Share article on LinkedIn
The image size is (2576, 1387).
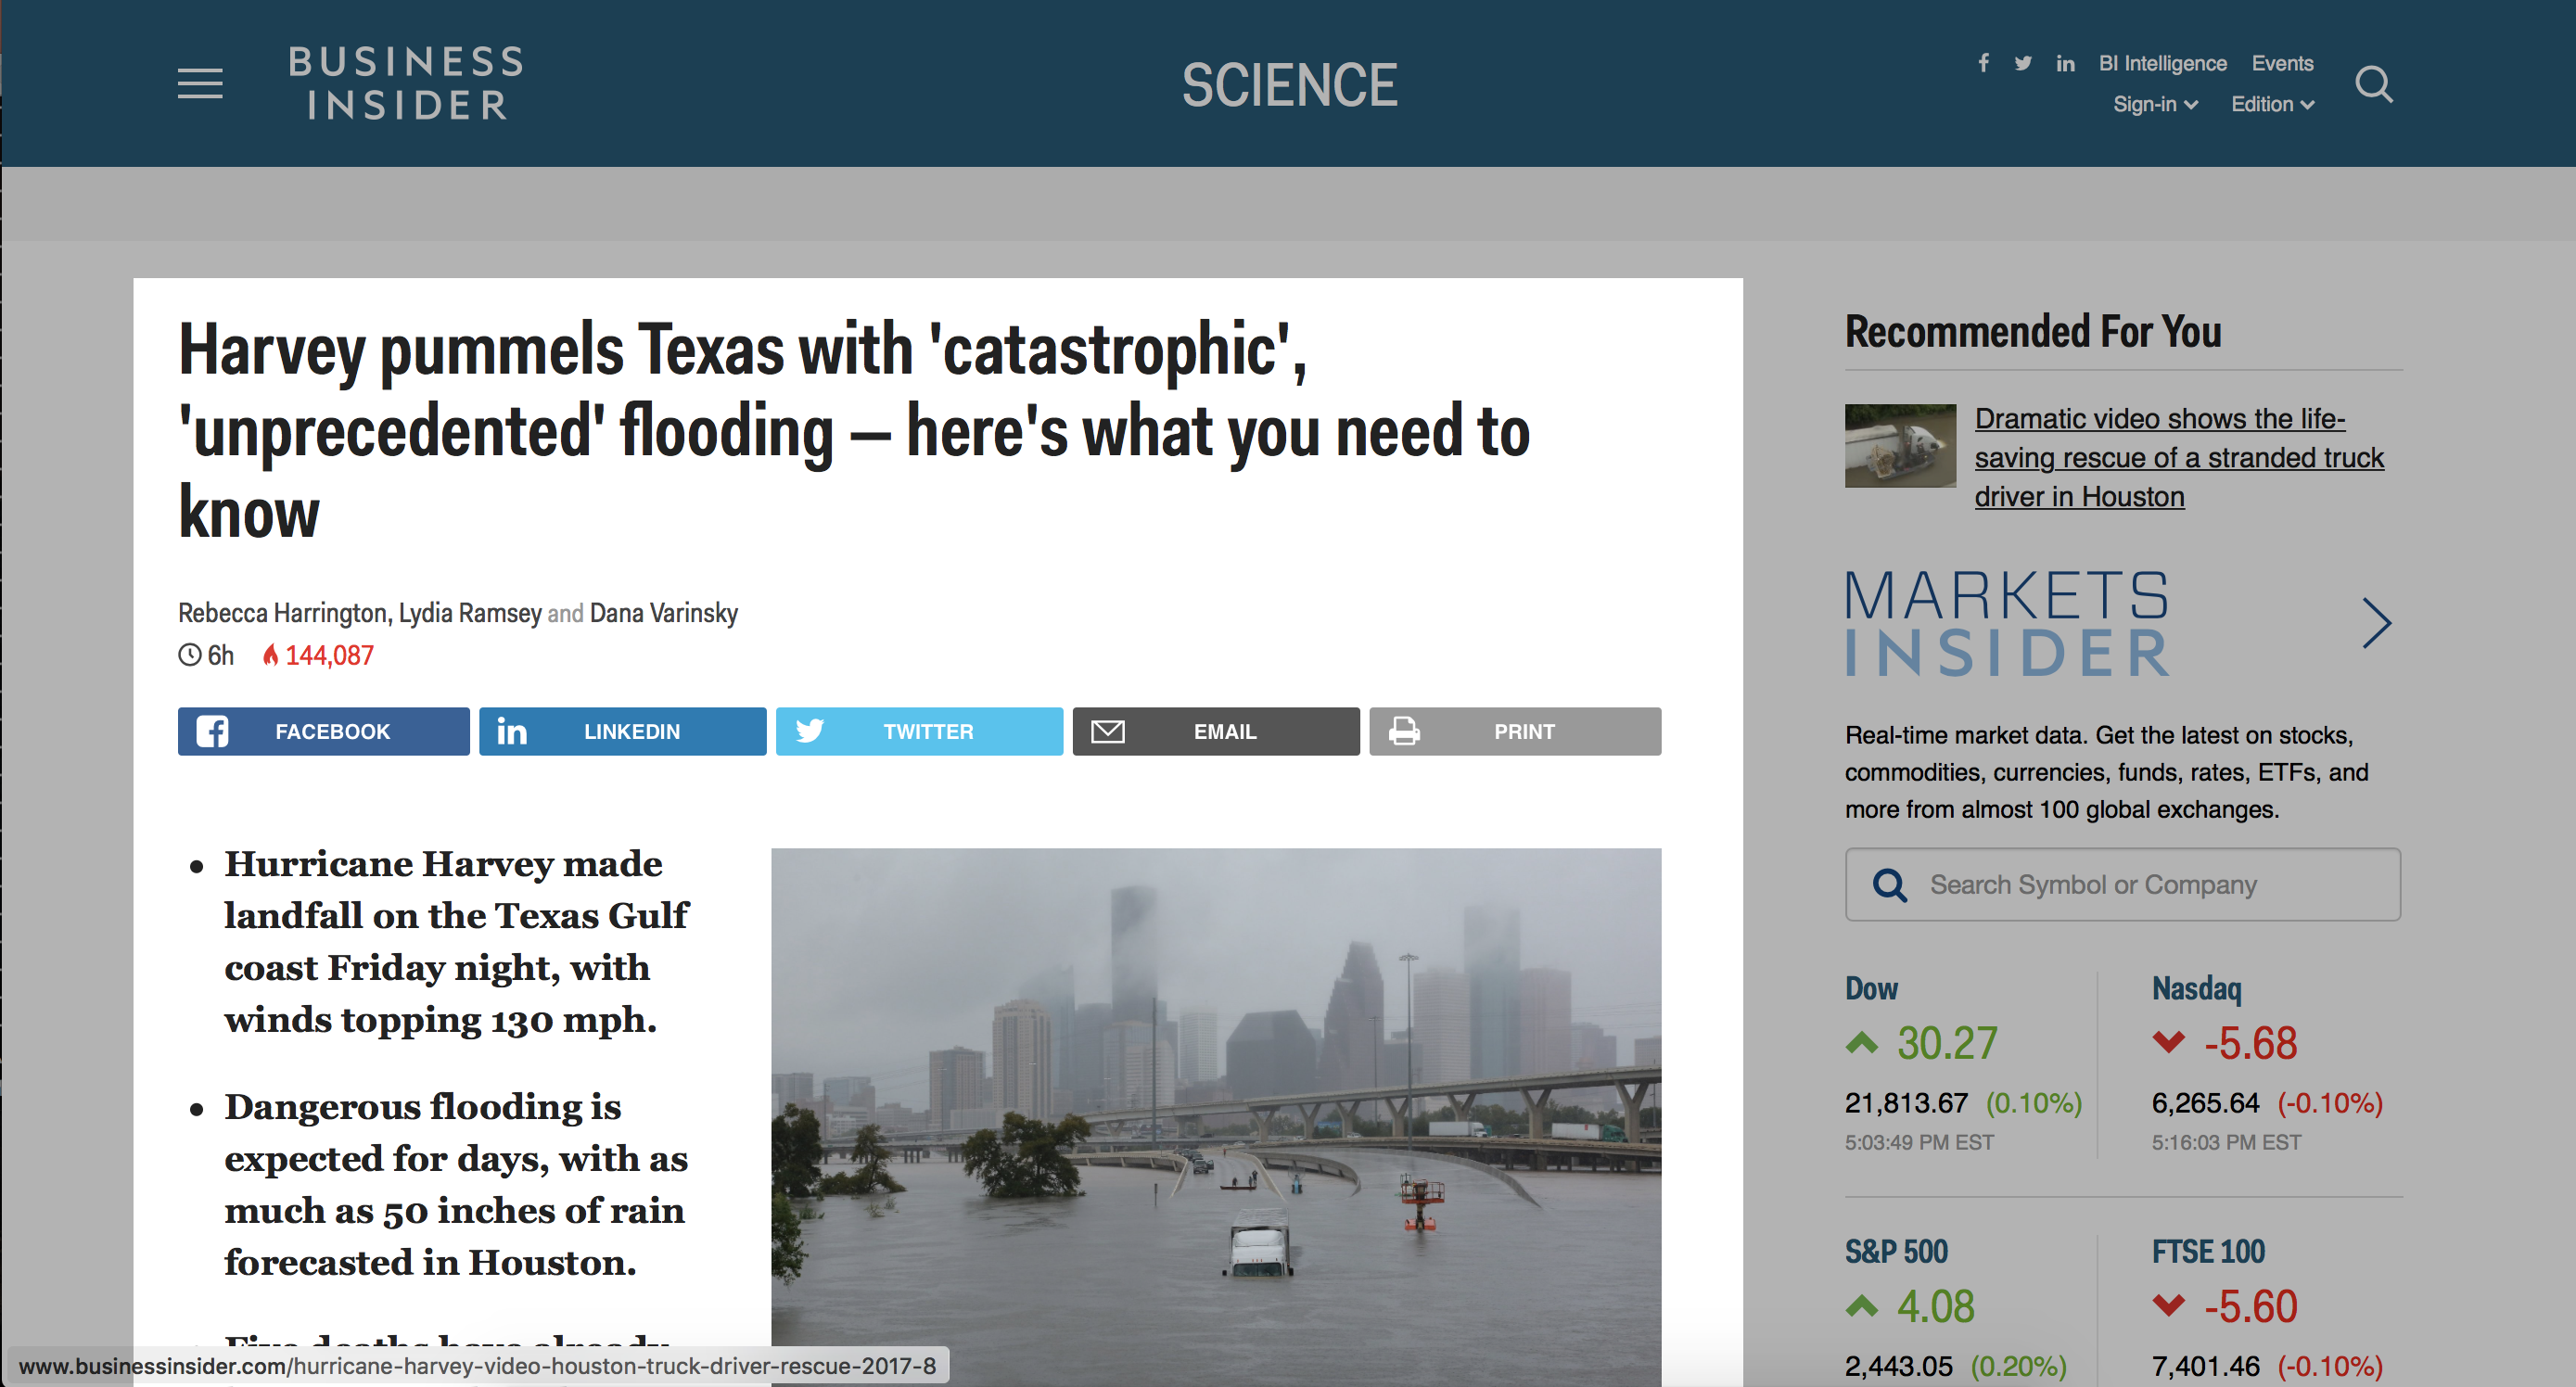tap(622, 731)
